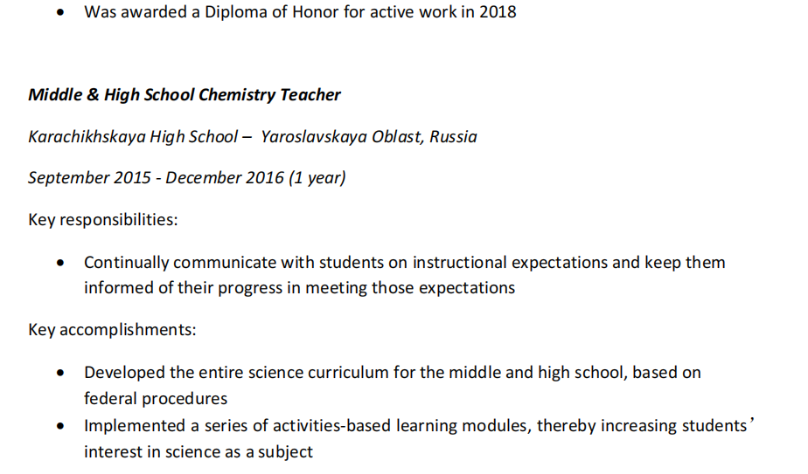Image resolution: width=808 pixels, height=474 pixels.
Task: Click the "Key accomplishments:" label
Action: coord(112,330)
